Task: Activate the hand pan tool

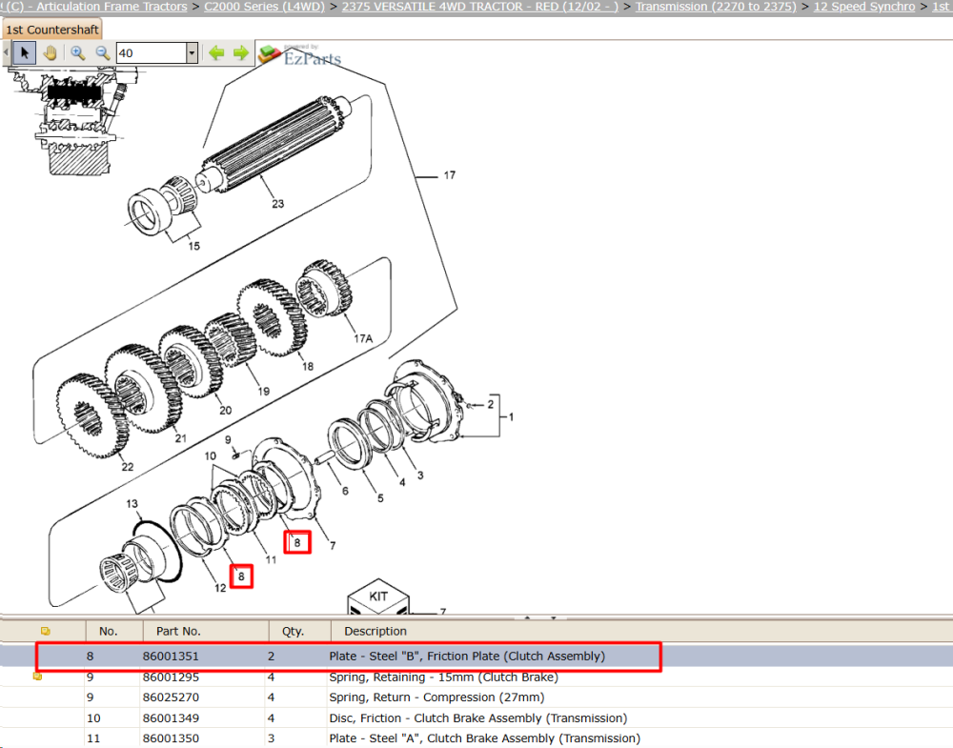Action: click(50, 52)
